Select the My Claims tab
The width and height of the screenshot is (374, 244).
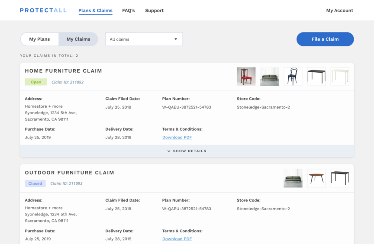(x=78, y=39)
